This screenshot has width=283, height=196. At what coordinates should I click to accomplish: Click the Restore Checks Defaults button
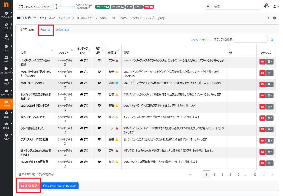(60, 186)
